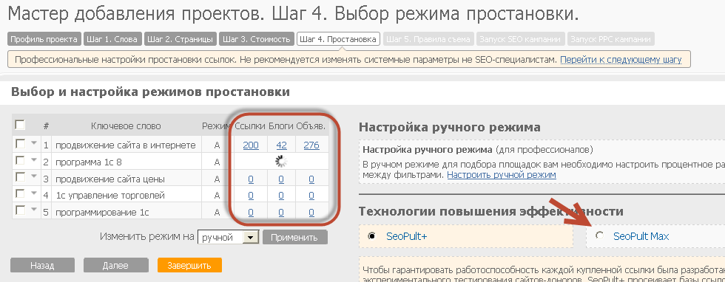Click loading spinner in программа 1с 8 row

pyautogui.click(x=281, y=162)
